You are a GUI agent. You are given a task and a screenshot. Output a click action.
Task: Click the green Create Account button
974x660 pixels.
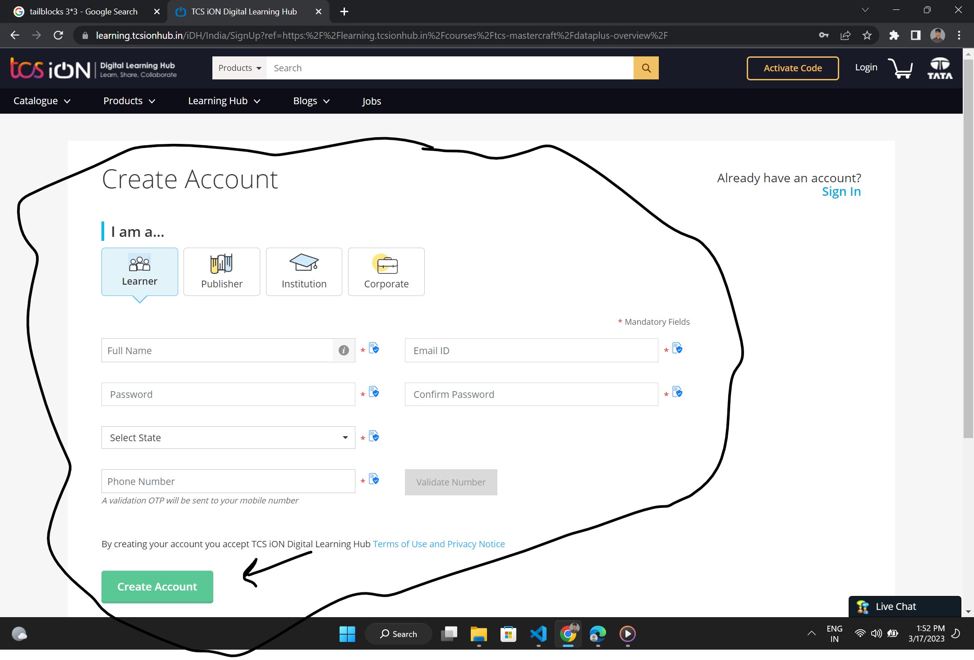click(157, 586)
